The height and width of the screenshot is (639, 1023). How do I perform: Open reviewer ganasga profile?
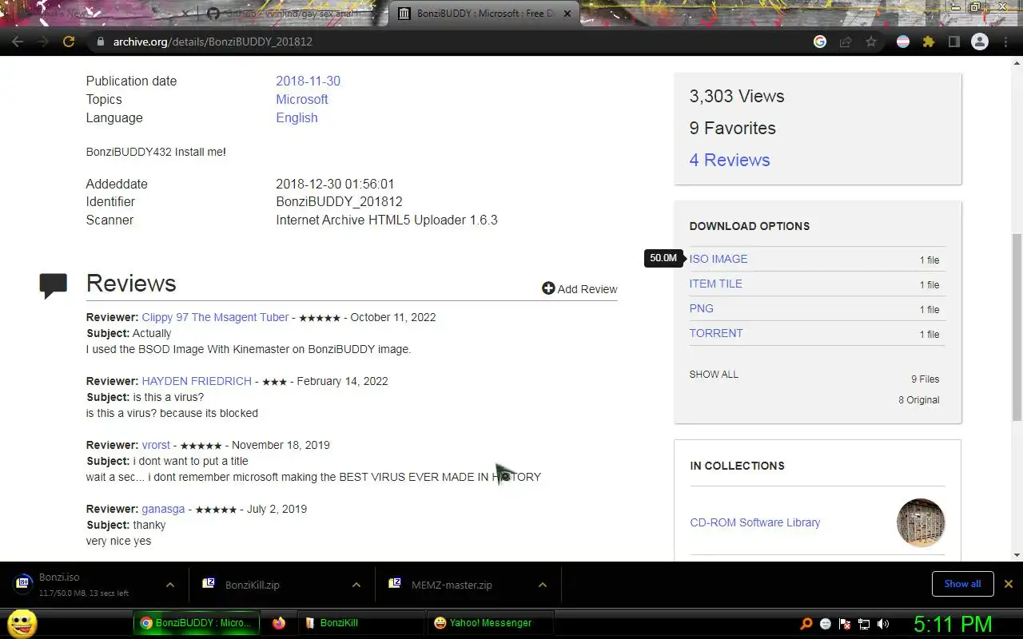[x=163, y=509]
